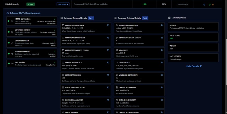
Task: Copy the Serial Number value
Action: click(108, 112)
